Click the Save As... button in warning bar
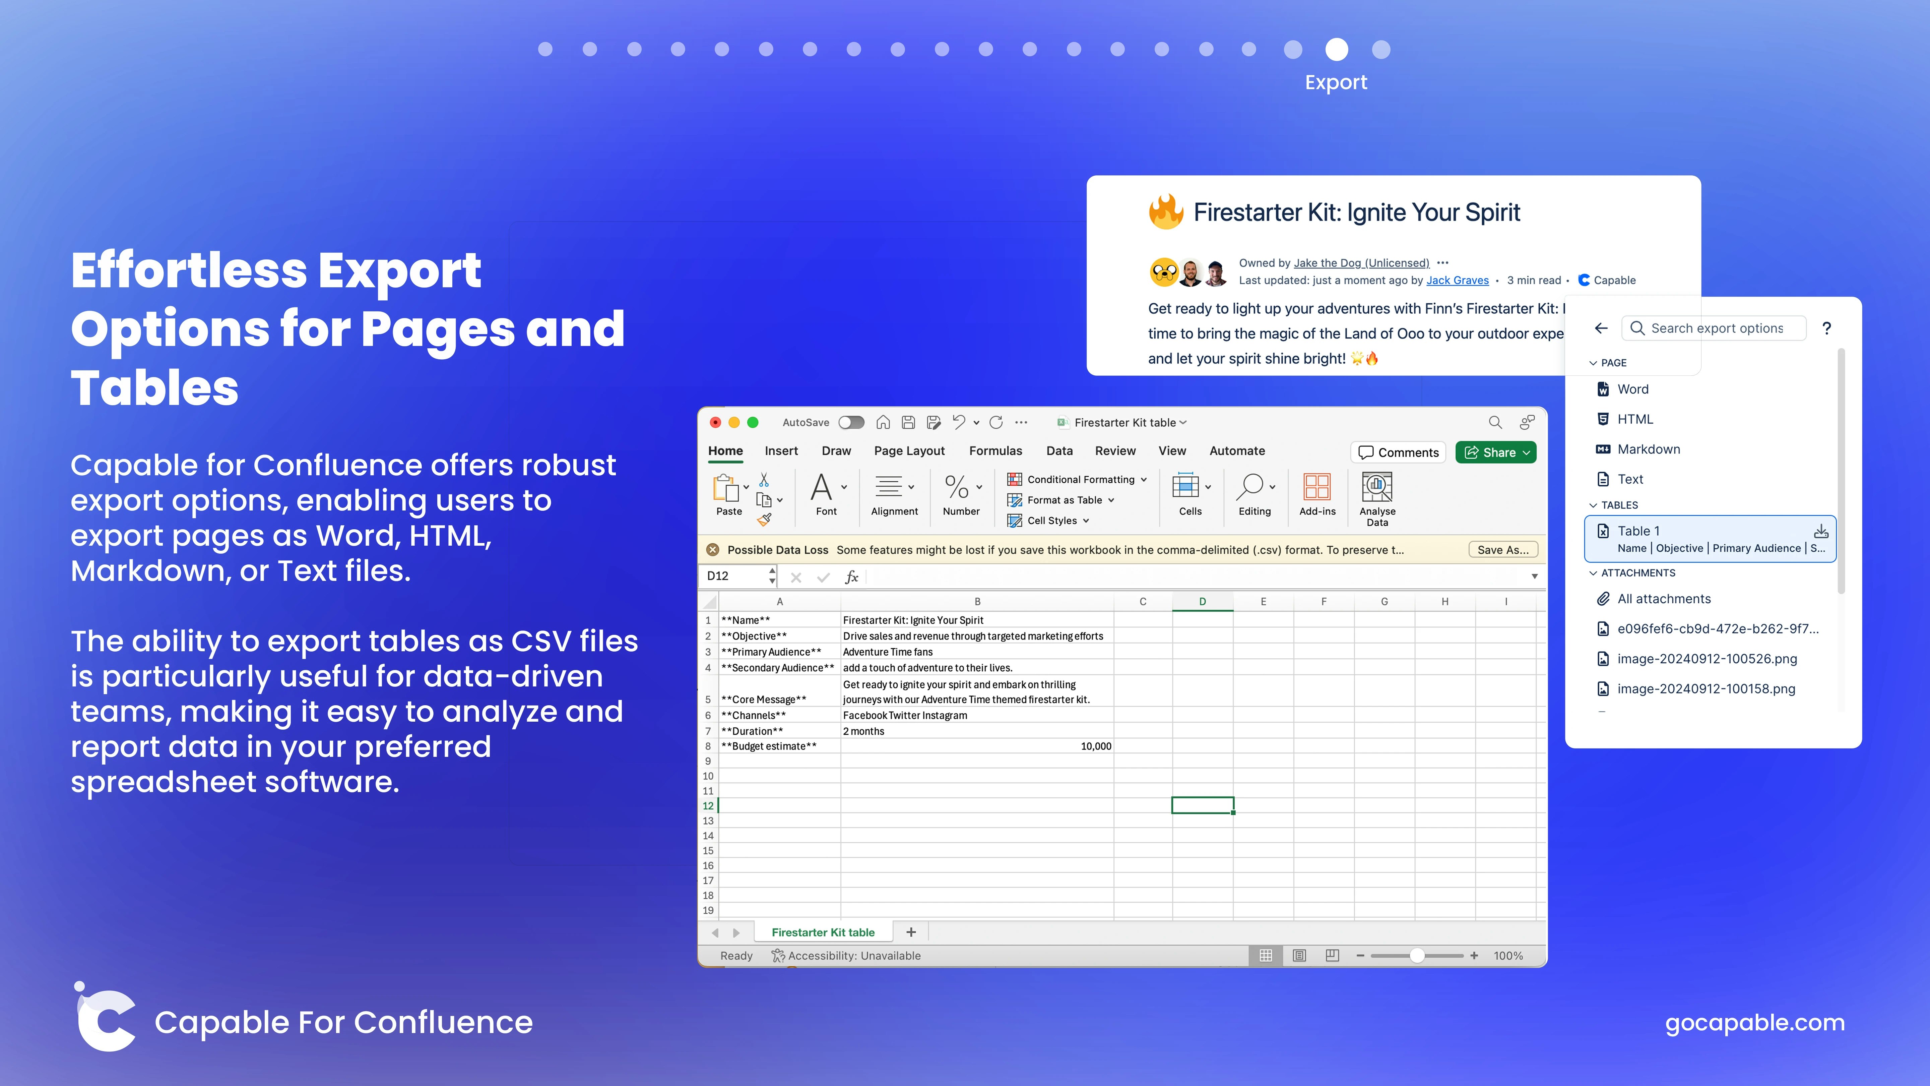The image size is (1930, 1086). coord(1503,550)
